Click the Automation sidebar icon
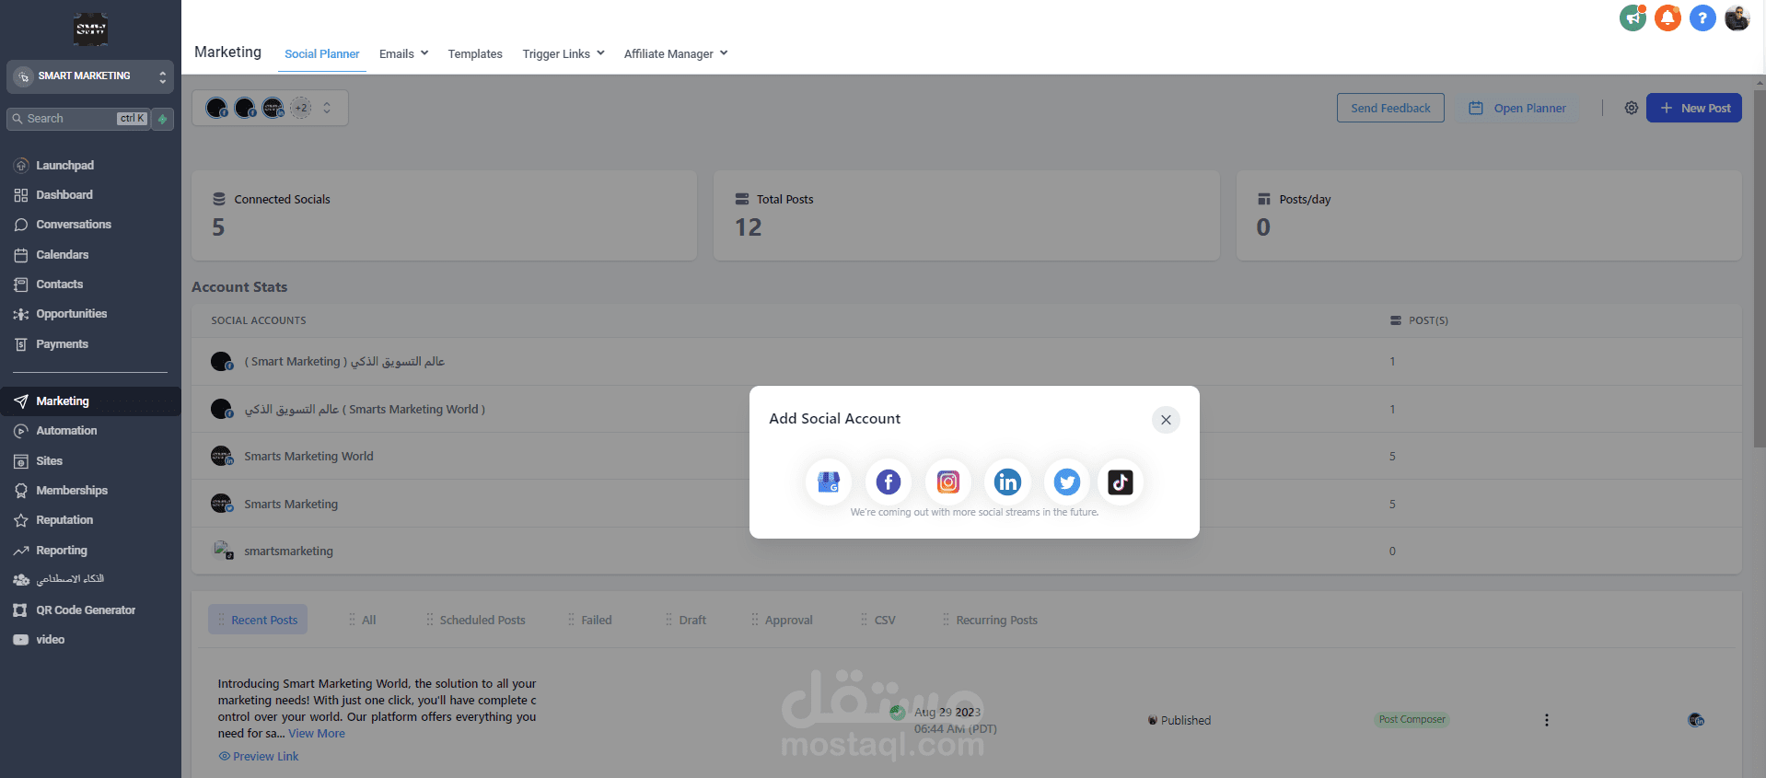This screenshot has height=778, width=1766. [x=21, y=431]
